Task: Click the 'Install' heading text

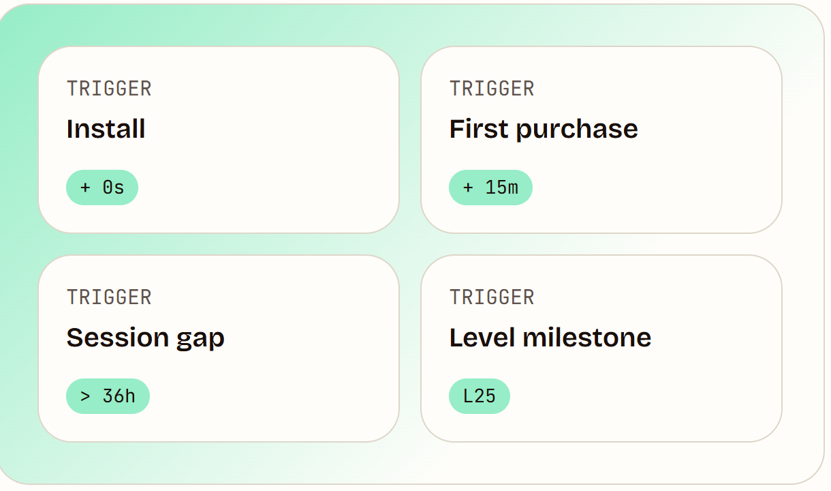Action: 106,129
